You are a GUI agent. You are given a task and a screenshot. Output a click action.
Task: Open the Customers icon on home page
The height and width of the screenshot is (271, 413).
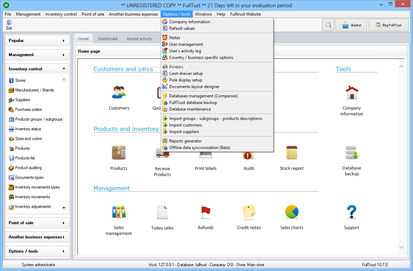coord(119,92)
